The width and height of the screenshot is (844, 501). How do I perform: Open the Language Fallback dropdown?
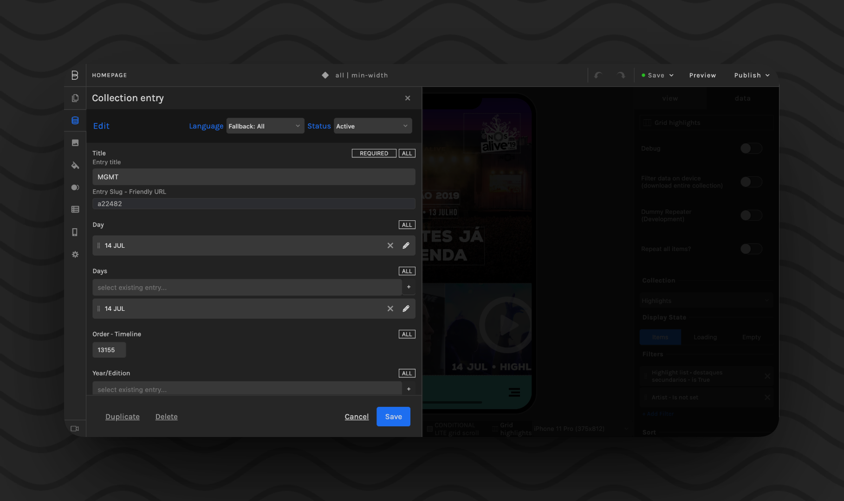tap(265, 126)
